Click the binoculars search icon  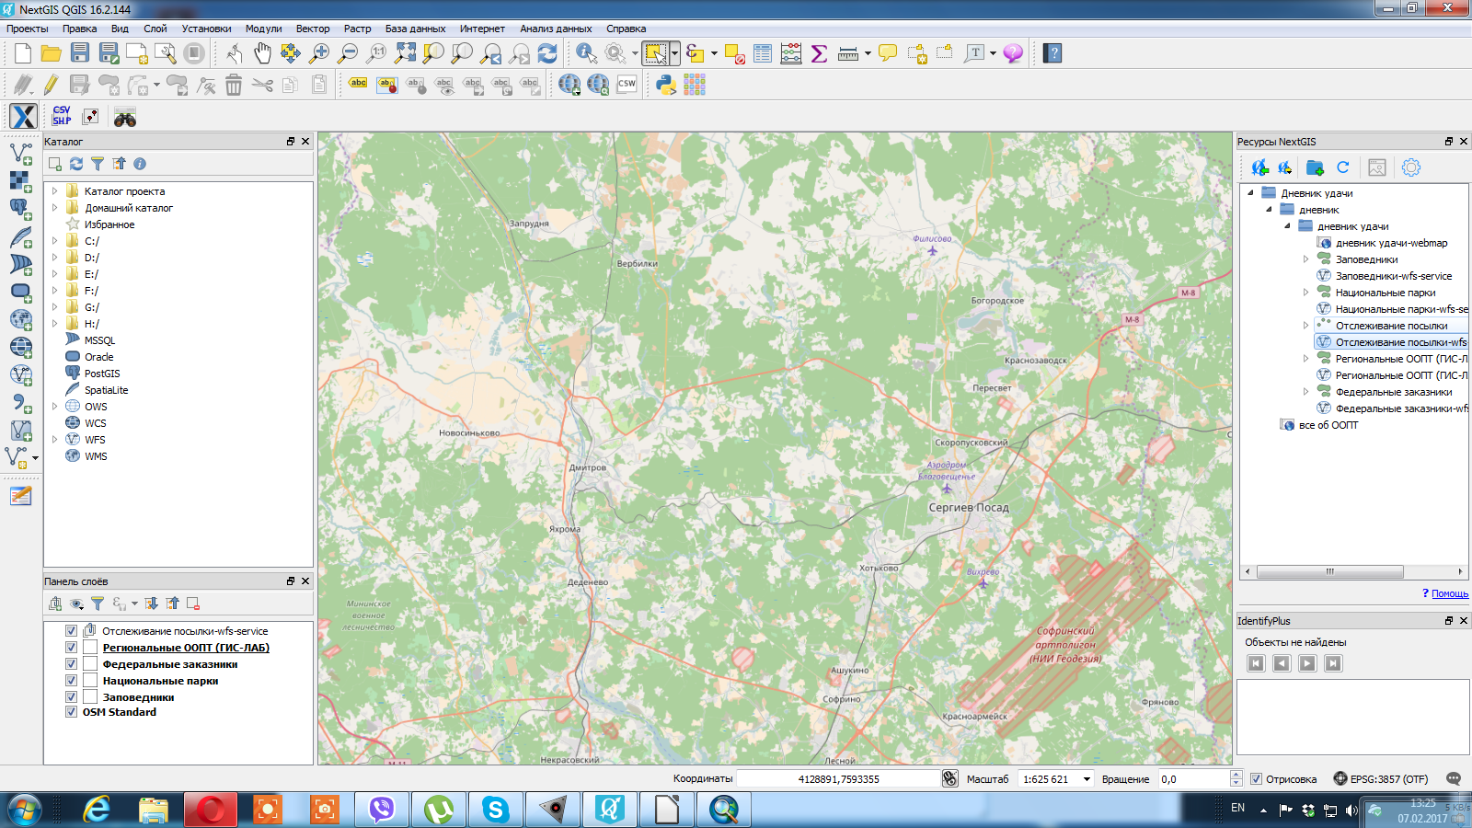tap(125, 118)
